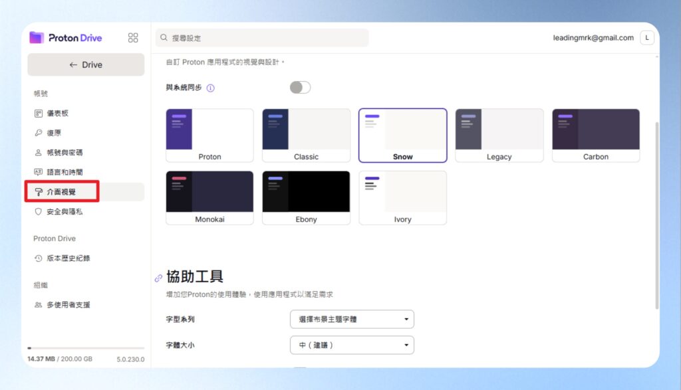
Task: Click the 介面視覺 paint roller icon
Action: 39,192
